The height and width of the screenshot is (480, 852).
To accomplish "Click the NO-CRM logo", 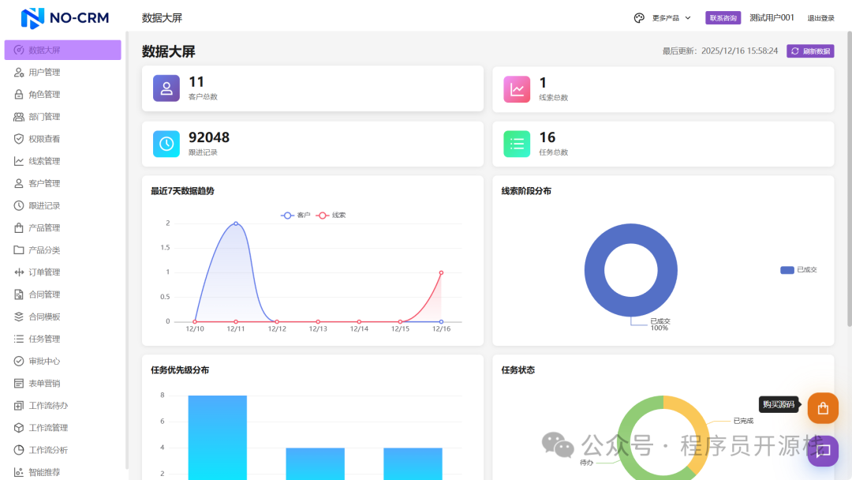I will pos(65,18).
